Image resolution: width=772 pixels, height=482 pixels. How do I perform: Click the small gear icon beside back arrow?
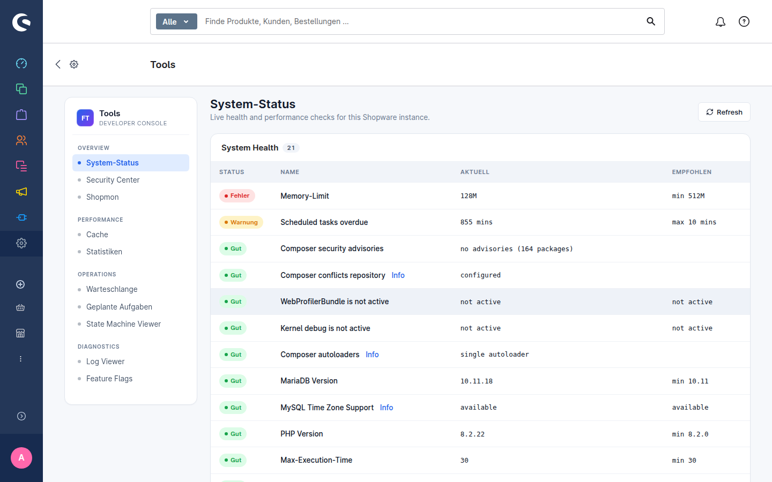click(x=74, y=64)
